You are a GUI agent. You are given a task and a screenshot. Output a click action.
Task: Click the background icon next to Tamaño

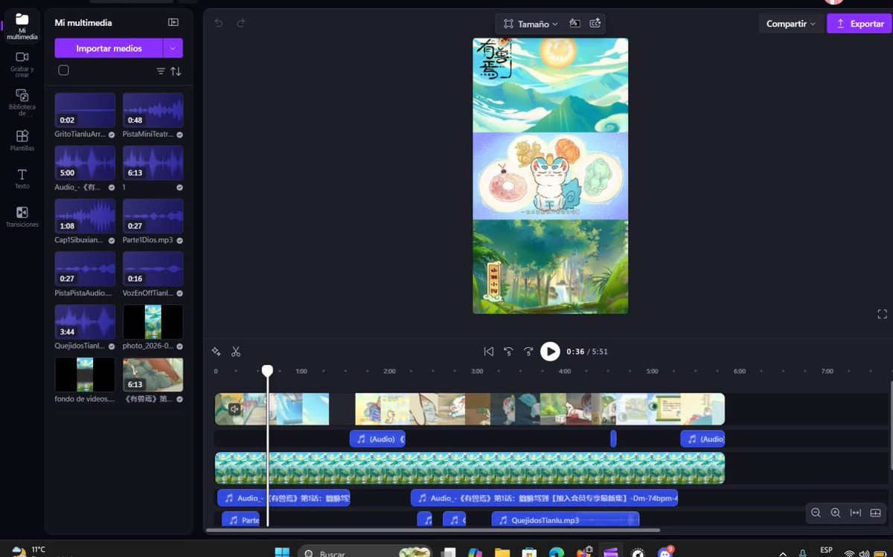coord(574,23)
